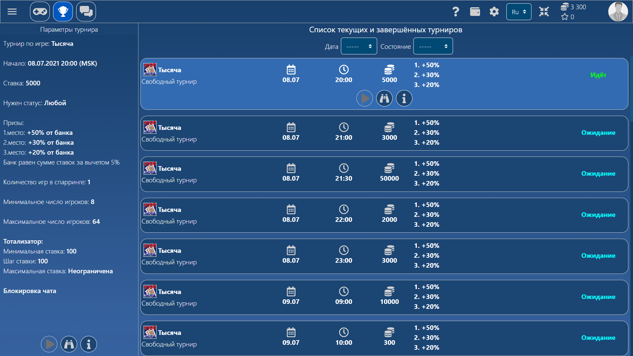Open settings via the gear icon
Viewport: 633px width, 356px height.
(x=494, y=12)
